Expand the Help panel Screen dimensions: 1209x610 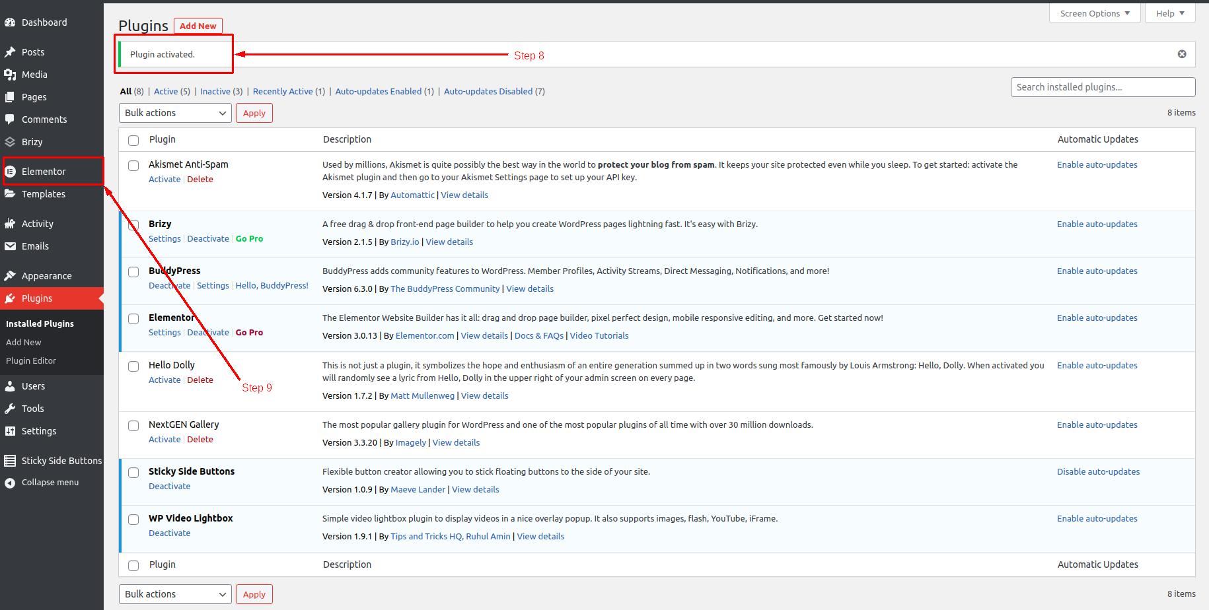[1170, 13]
